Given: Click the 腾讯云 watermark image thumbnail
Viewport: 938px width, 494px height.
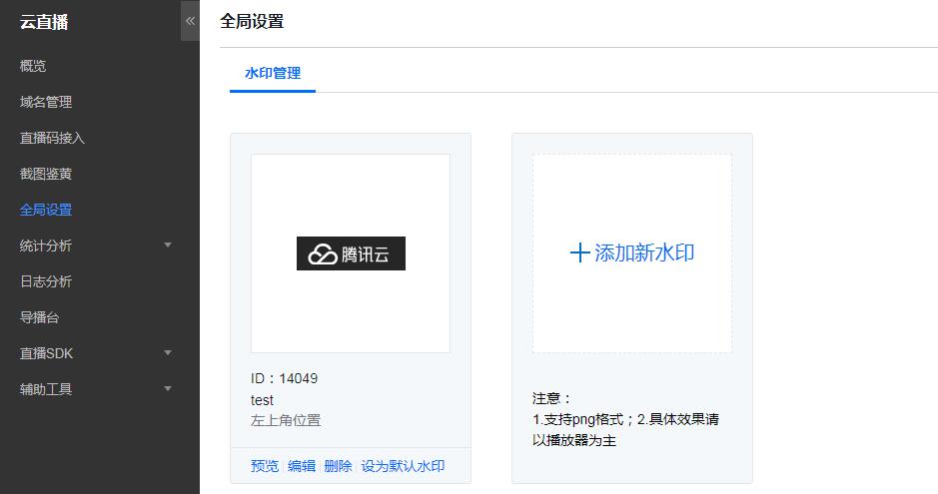Looking at the screenshot, I should click(351, 253).
